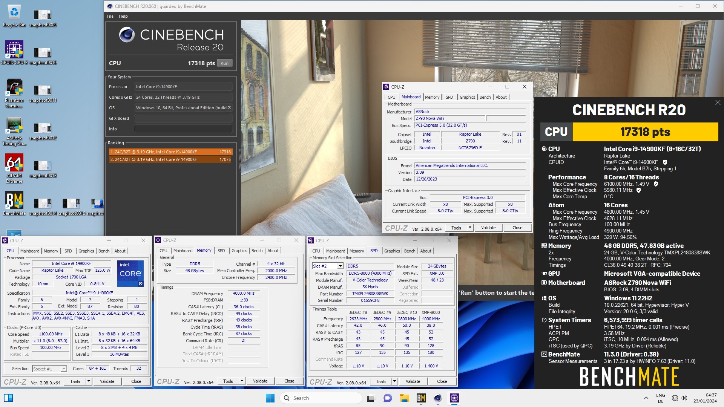The width and height of the screenshot is (724, 407).
Task: Open the Windows Start menu
Action: coord(270,398)
